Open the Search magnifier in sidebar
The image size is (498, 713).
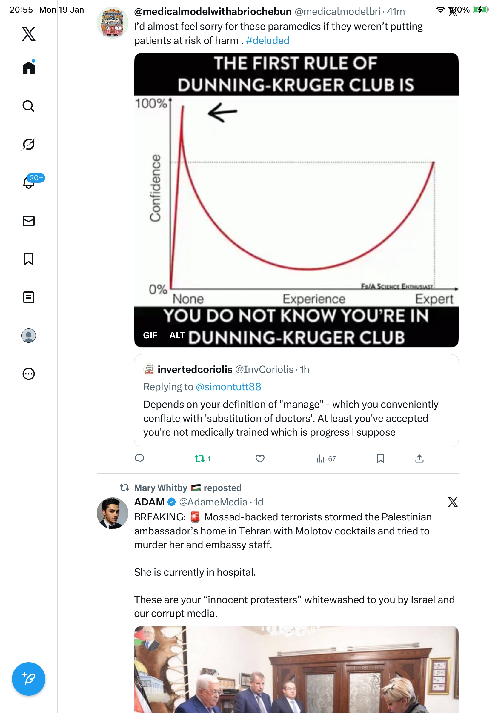point(29,106)
